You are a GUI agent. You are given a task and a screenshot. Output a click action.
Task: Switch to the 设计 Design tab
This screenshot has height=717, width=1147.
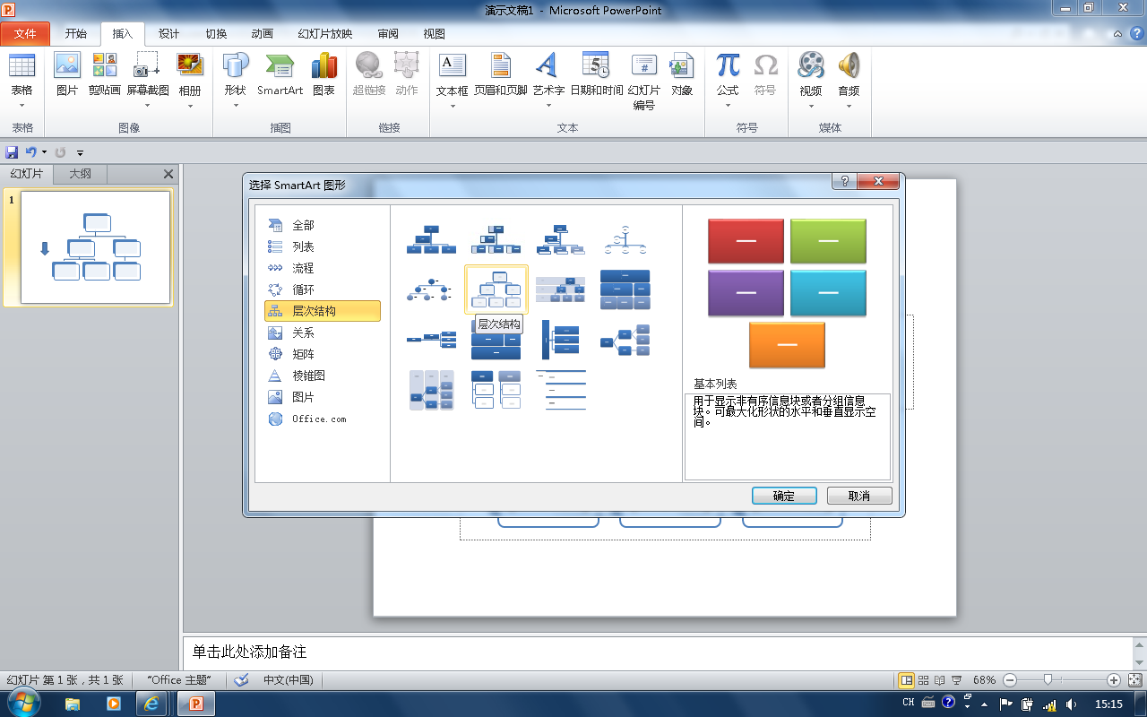tap(169, 34)
